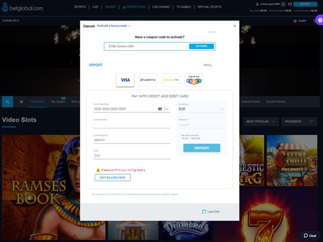Image resolution: width=323 pixels, height=242 pixels.
Task: Open favorites via the heart icon
Action: click(x=21, y=102)
